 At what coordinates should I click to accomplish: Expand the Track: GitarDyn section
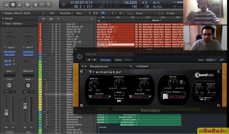pos(3,23)
